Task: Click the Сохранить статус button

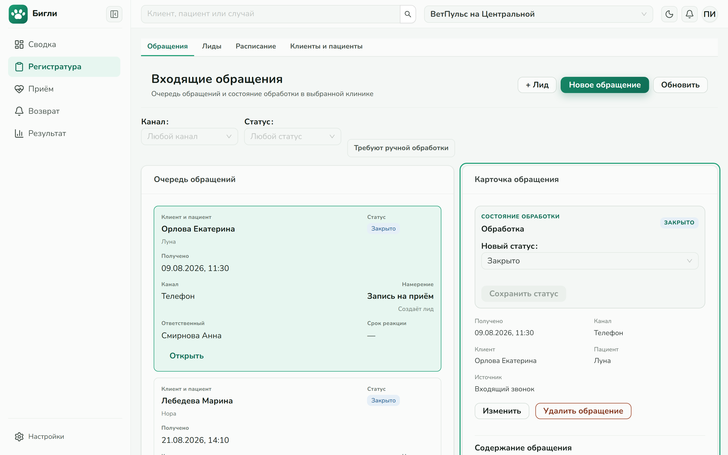Action: (524, 294)
